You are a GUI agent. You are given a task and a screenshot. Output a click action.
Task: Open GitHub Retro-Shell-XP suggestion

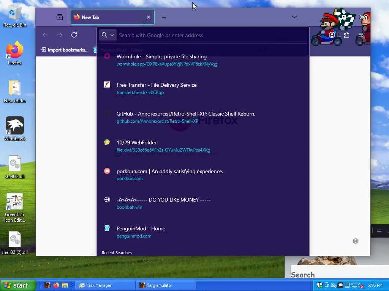pos(186,114)
